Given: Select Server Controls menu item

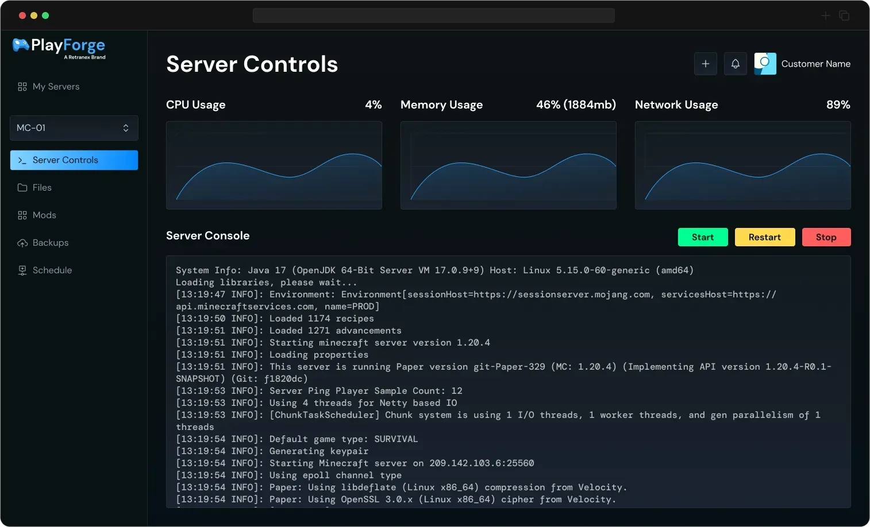Looking at the screenshot, I should 74,160.
